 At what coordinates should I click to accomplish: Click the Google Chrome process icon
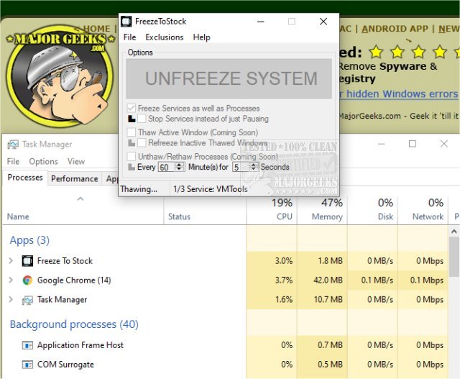27,280
